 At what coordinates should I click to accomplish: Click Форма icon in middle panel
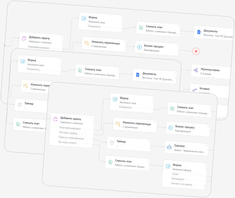click(x=23, y=61)
